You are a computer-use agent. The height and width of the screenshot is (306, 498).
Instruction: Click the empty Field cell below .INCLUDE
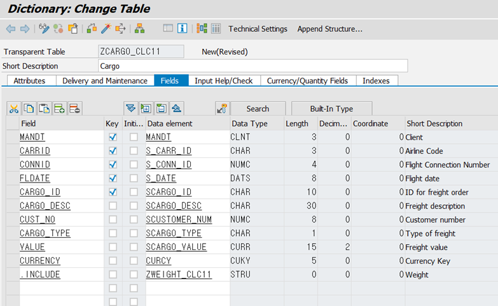pyautogui.click(x=62, y=288)
